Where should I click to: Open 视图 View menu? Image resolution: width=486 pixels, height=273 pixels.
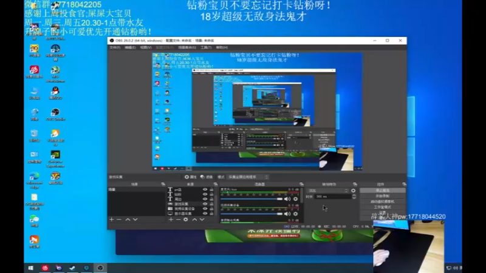(146, 48)
